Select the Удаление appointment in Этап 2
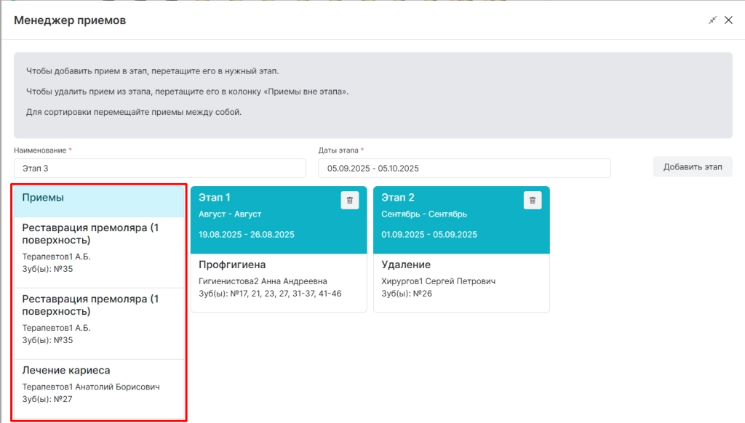The height and width of the screenshot is (423, 745). pos(461,283)
